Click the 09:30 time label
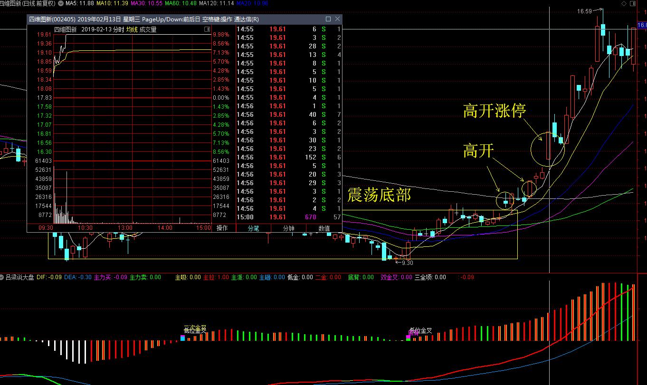Image resolution: width=647 pixels, height=385 pixels. coord(46,228)
